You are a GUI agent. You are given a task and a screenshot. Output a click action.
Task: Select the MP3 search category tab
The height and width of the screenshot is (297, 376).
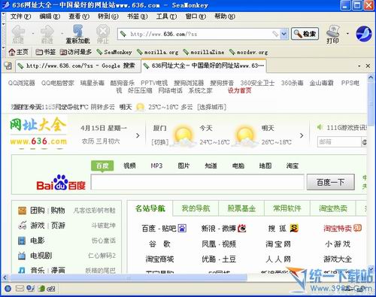click(156, 165)
